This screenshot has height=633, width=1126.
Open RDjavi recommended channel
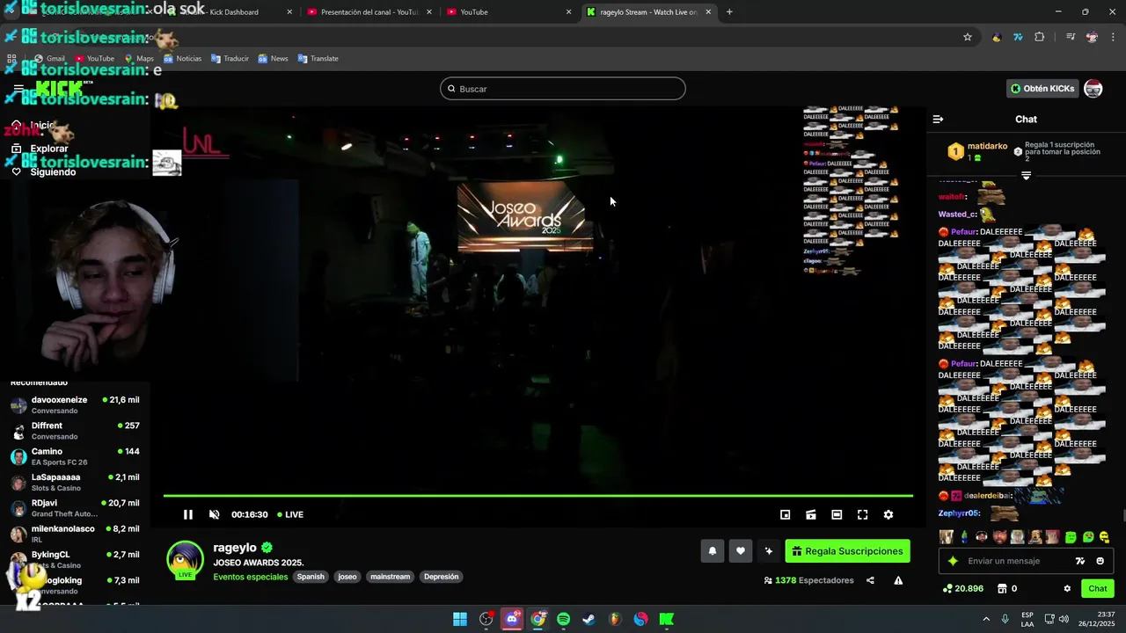(x=75, y=507)
